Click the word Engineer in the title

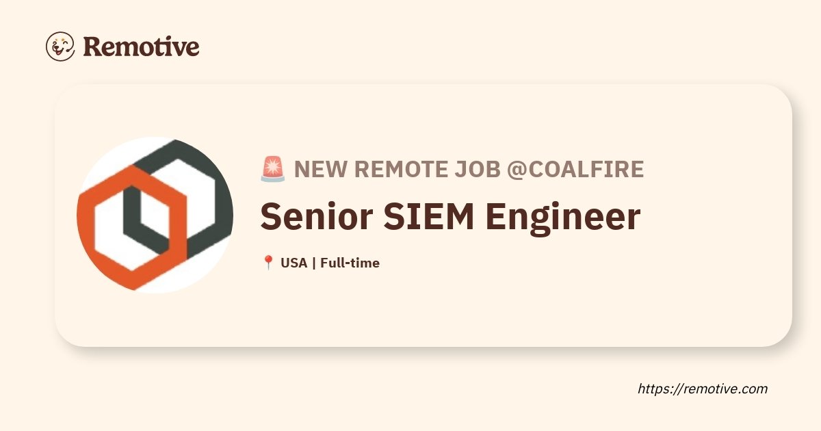tap(563, 218)
